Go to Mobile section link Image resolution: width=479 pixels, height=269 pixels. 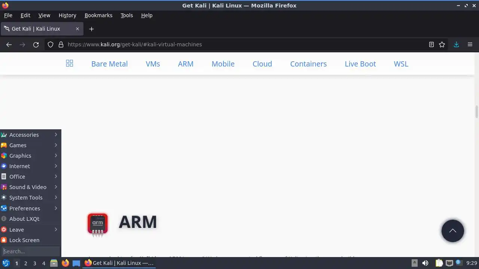tap(223, 64)
